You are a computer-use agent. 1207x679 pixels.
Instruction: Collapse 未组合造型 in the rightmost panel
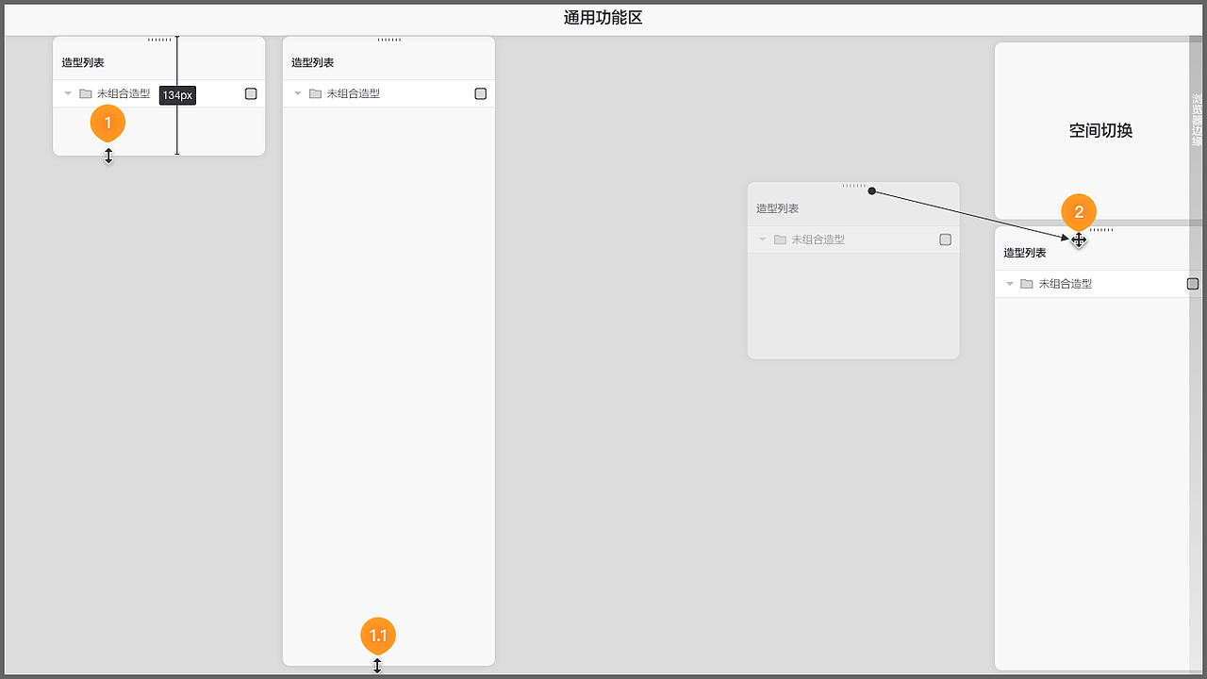(1009, 283)
